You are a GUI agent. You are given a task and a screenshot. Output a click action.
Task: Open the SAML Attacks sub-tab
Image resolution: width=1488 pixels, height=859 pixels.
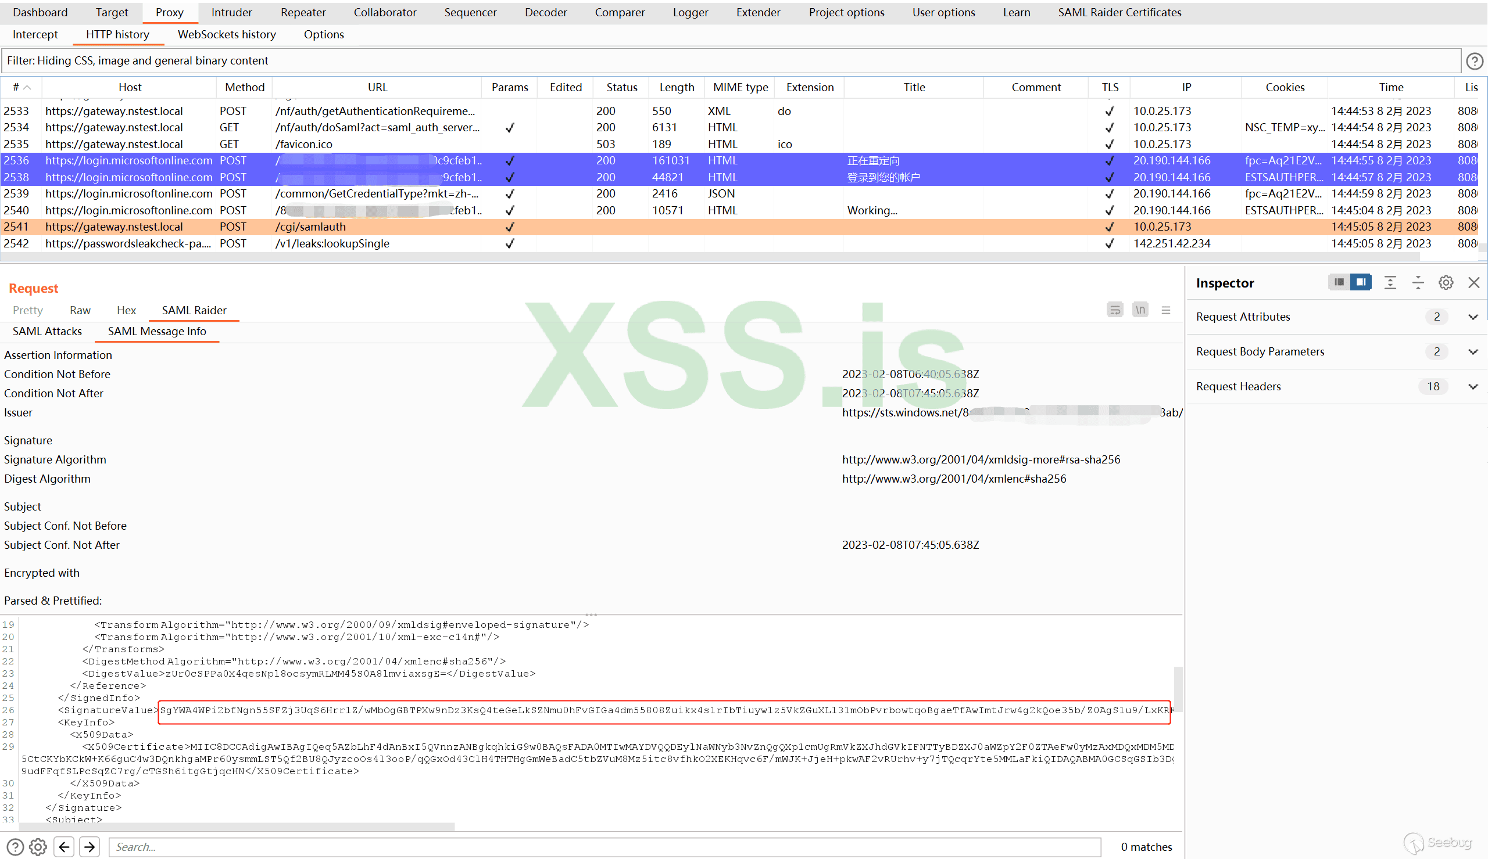(x=47, y=331)
